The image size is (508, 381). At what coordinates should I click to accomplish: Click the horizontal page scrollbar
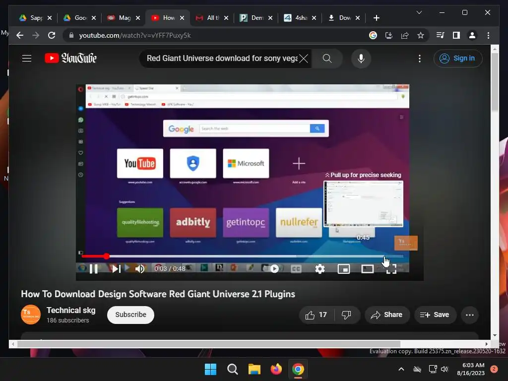tap(209, 344)
